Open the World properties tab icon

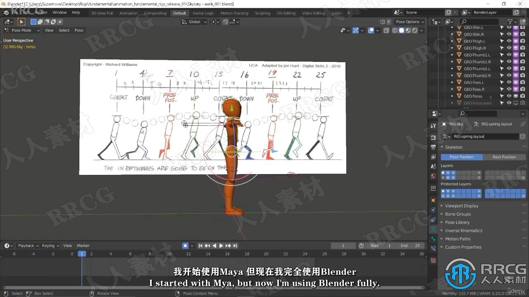click(433, 176)
